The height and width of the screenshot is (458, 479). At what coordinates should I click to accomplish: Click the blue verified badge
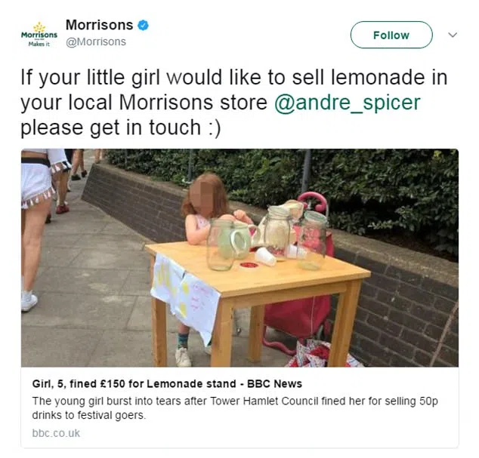143,25
